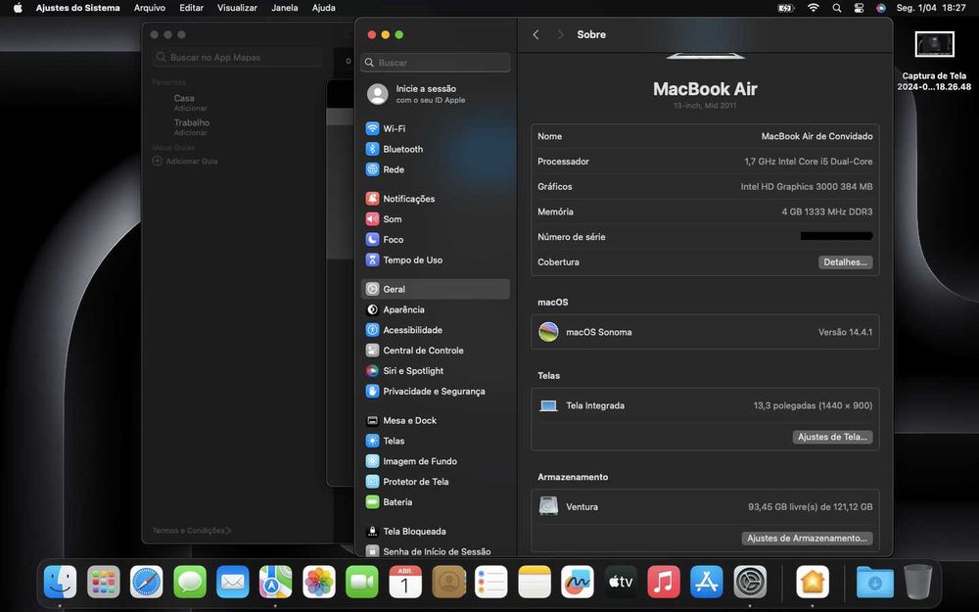
Task: Open Launchpad from the Dock
Action: pyautogui.click(x=103, y=582)
